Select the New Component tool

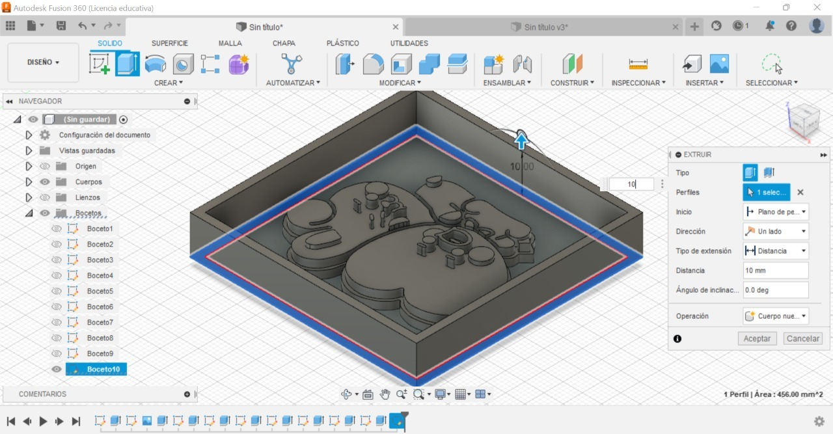[494, 64]
